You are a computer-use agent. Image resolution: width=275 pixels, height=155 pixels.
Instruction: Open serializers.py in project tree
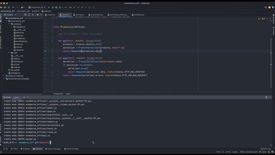(x=21, y=41)
